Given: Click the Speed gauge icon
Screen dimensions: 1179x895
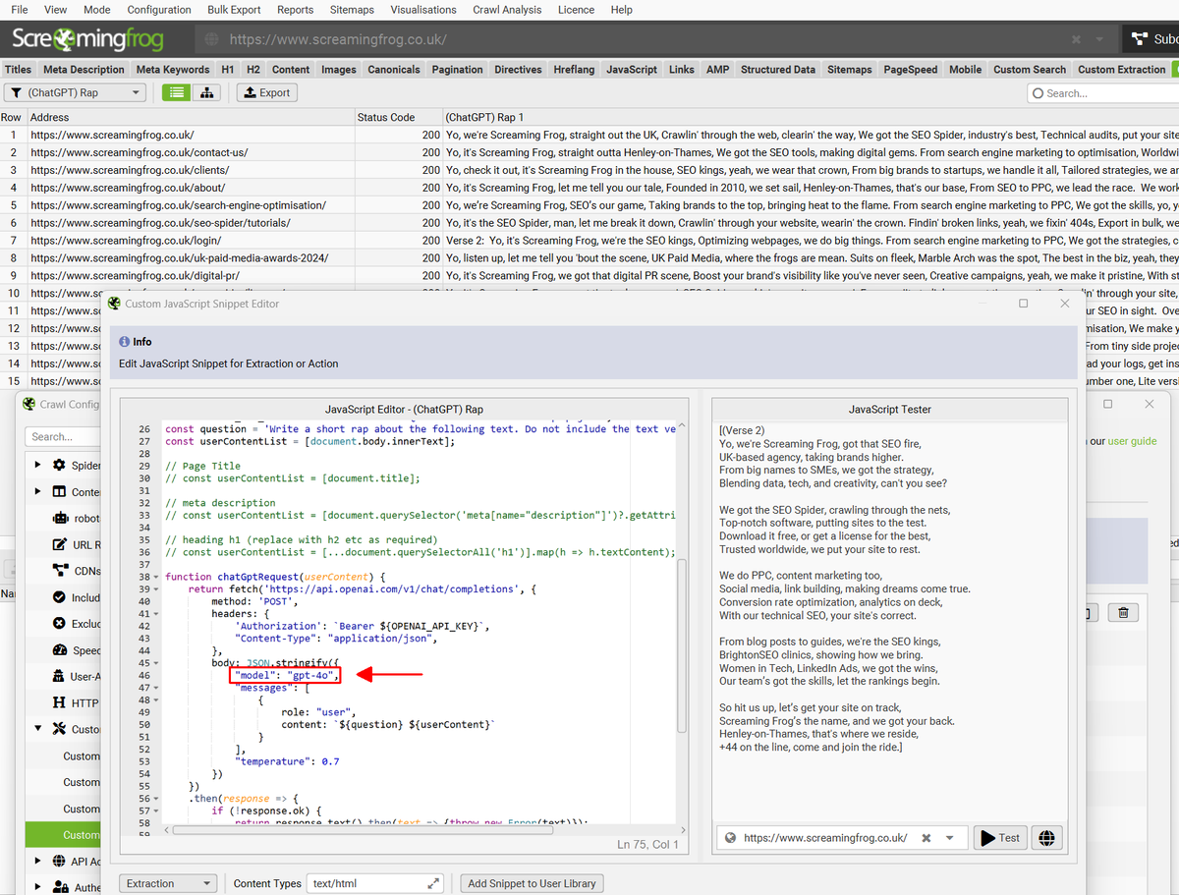Looking at the screenshot, I should [60, 650].
